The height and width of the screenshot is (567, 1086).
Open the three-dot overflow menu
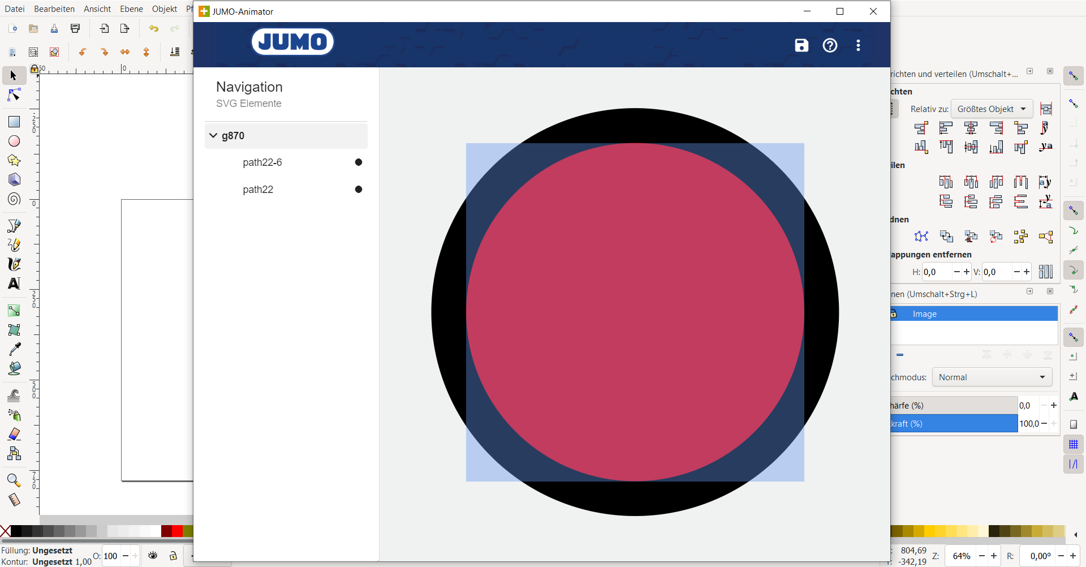tap(858, 45)
